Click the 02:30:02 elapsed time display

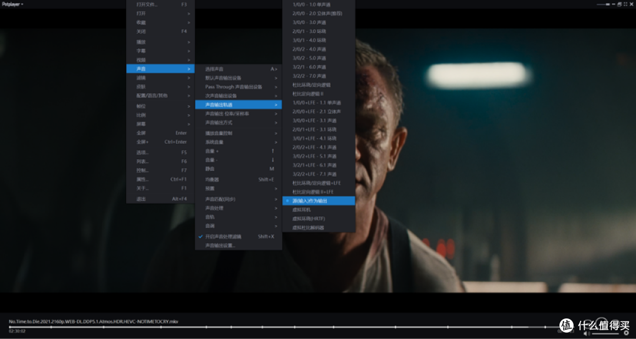[x=17, y=331]
